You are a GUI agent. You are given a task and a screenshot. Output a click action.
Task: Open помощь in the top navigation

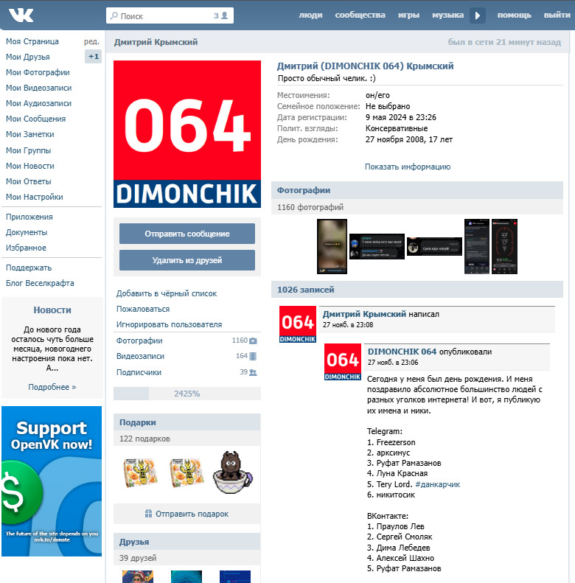[x=515, y=15]
